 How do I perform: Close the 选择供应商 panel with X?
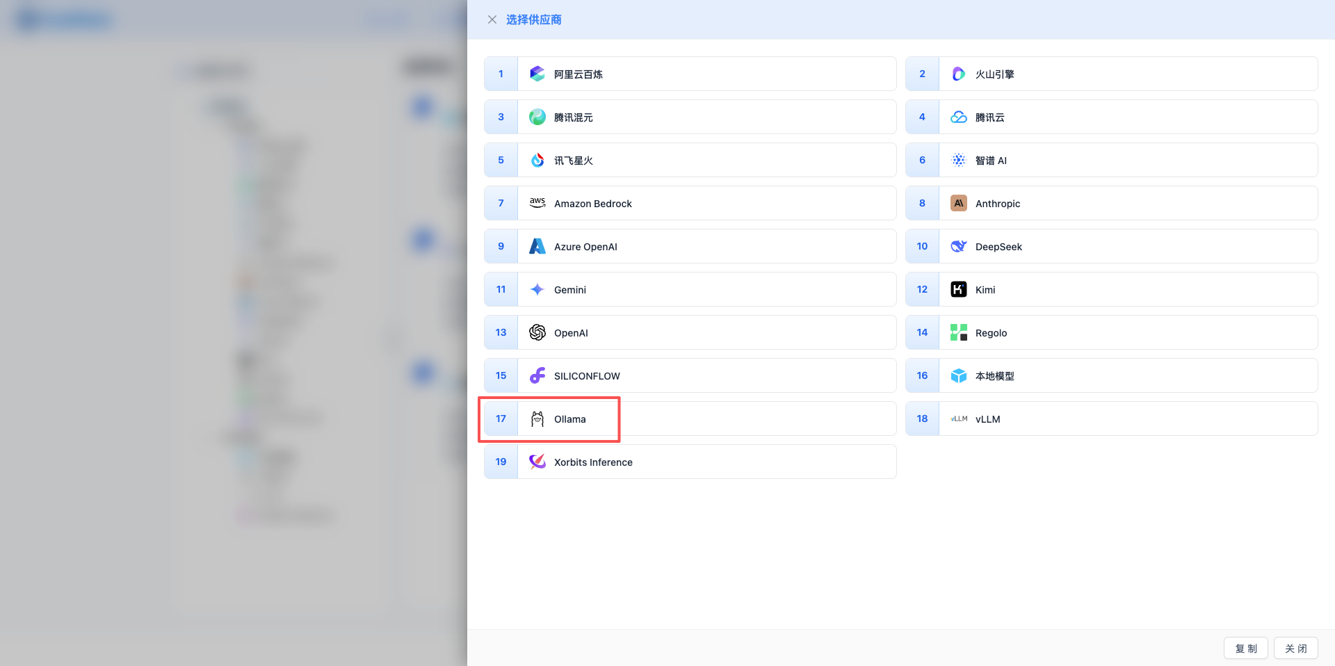point(492,19)
